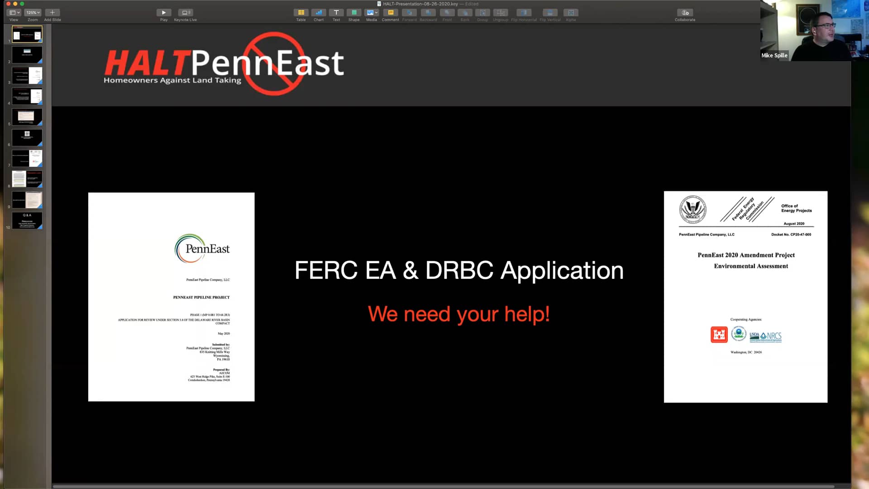Select the HALT PennEast logo image
The width and height of the screenshot is (869, 489).
pos(224,64)
